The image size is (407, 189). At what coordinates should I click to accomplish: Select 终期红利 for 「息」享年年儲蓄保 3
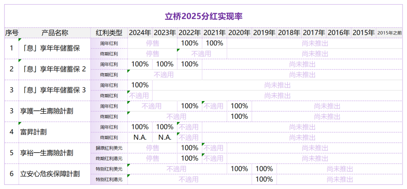[x=109, y=96]
